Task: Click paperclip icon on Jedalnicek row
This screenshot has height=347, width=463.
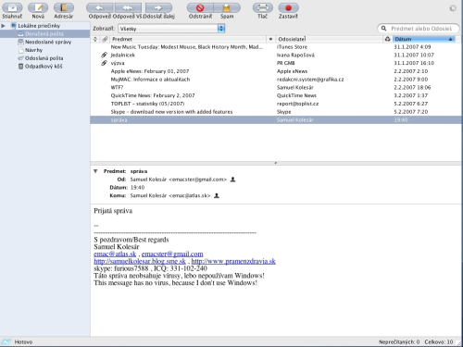Action: 105,55
